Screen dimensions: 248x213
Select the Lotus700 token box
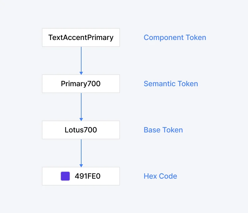tap(81, 130)
